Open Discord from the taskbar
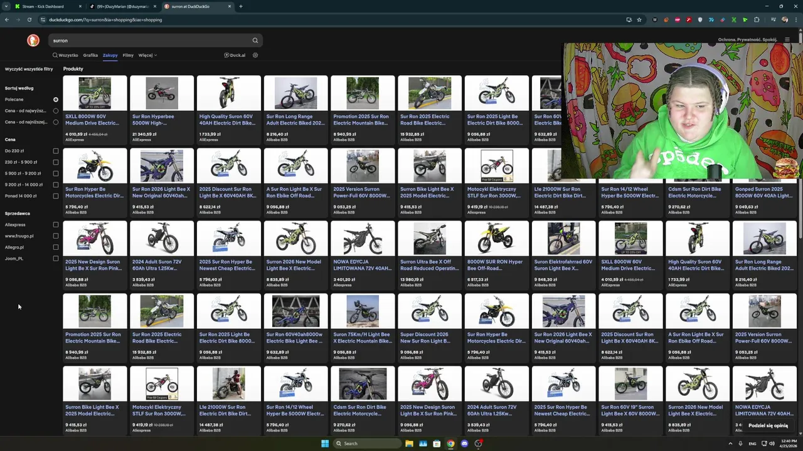The height and width of the screenshot is (451, 803). (464, 443)
